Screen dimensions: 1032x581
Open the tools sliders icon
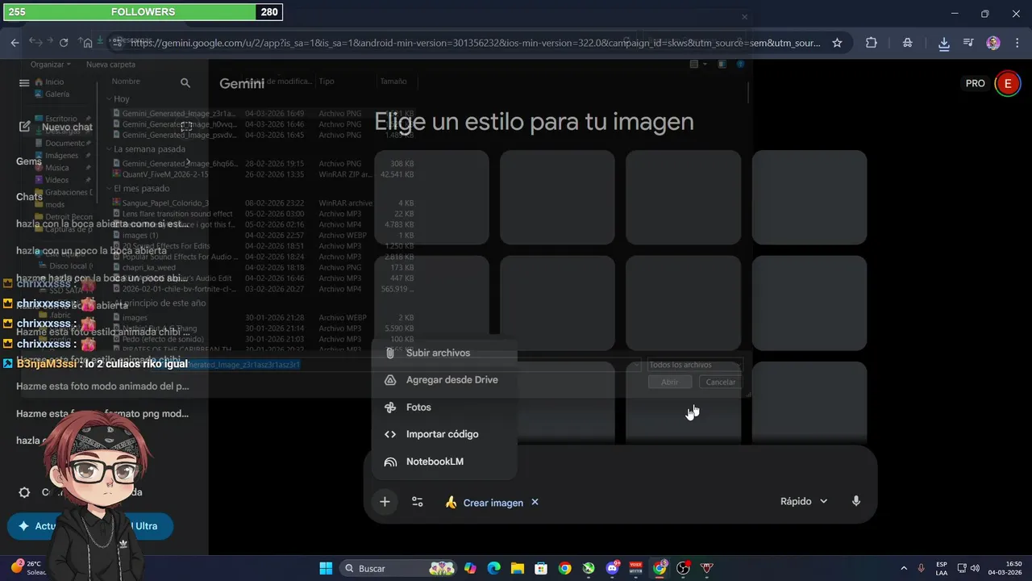418,502
